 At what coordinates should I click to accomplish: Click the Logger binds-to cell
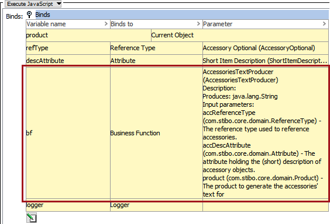tap(156, 205)
